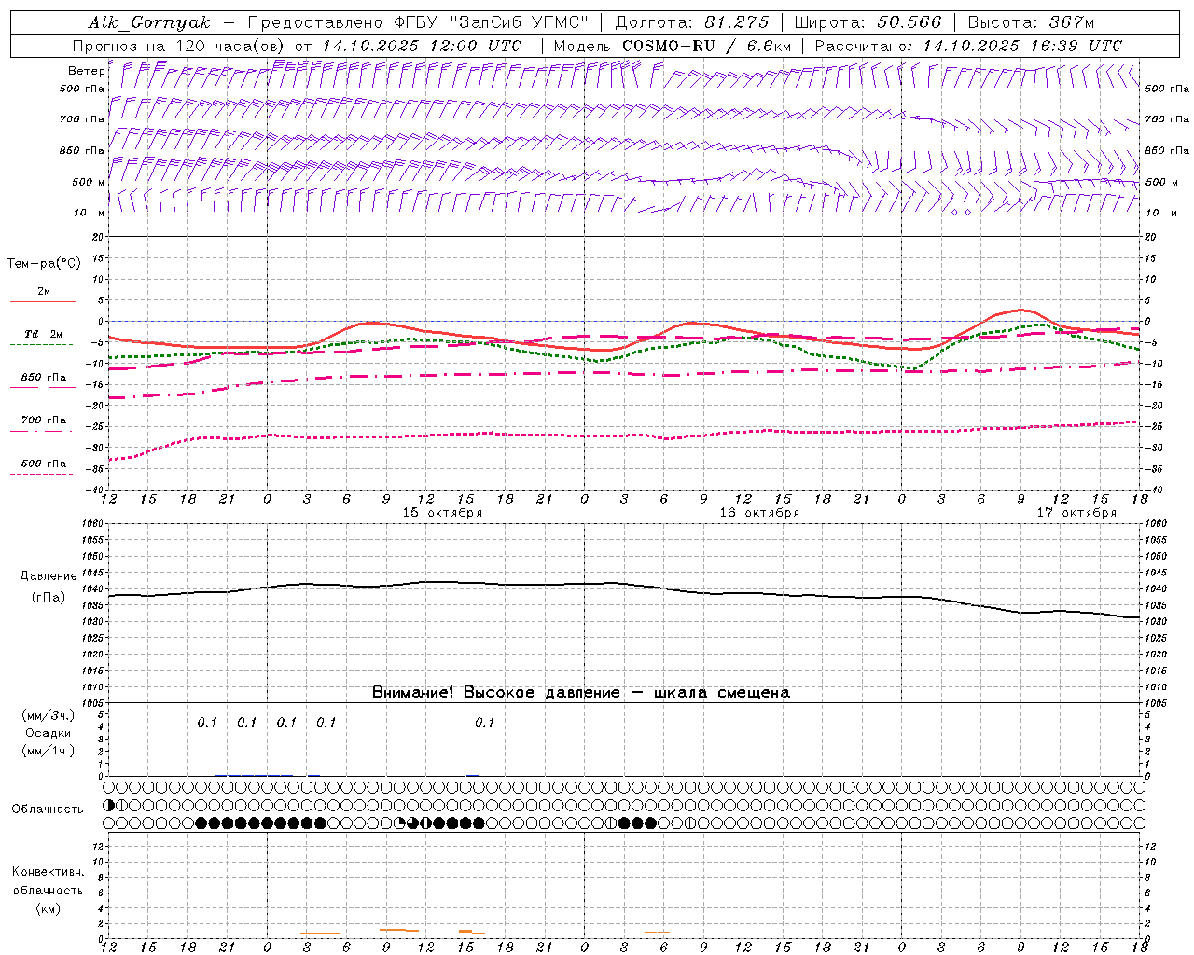The width and height of the screenshot is (1194, 955).
Task: Click the dotted line sample under the 500 гПа legend
Action: click(x=41, y=475)
